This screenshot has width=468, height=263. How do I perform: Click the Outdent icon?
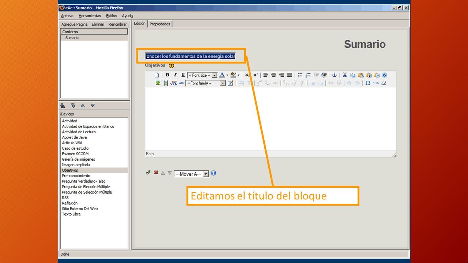[x=316, y=75]
